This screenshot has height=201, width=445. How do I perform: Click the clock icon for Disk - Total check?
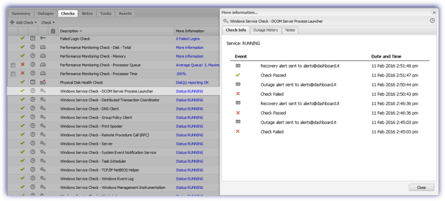32,47
